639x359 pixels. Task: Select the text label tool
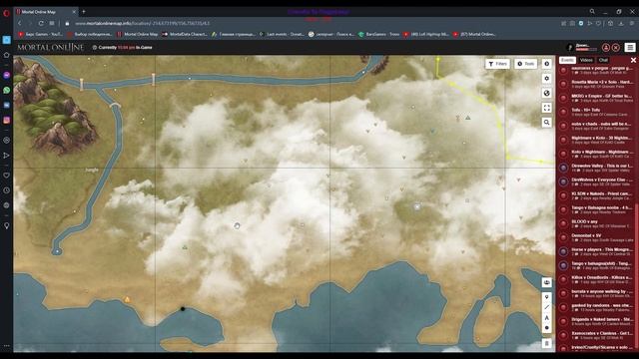(x=547, y=317)
